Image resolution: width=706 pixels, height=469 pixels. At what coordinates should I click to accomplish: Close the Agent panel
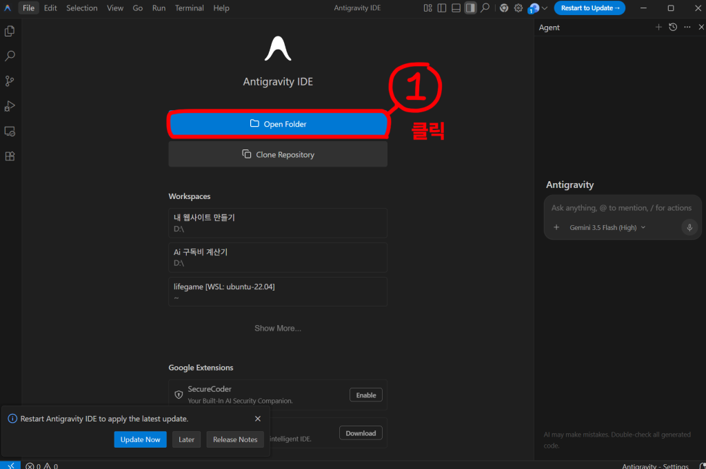(x=701, y=28)
